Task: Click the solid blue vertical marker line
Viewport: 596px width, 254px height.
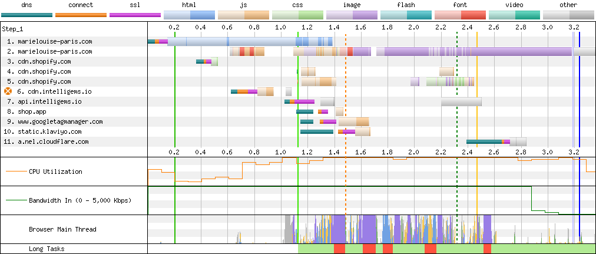Action: (580, 137)
